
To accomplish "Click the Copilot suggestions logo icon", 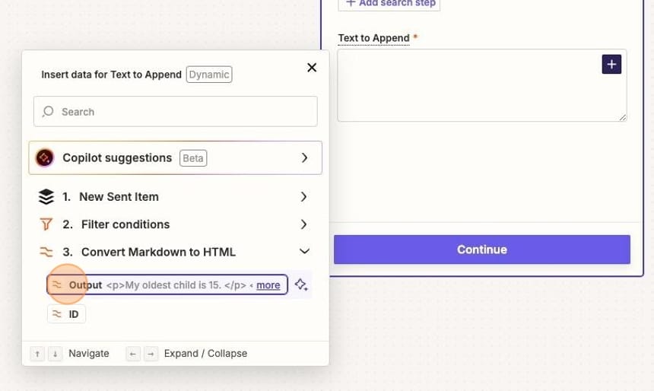I will (45, 158).
